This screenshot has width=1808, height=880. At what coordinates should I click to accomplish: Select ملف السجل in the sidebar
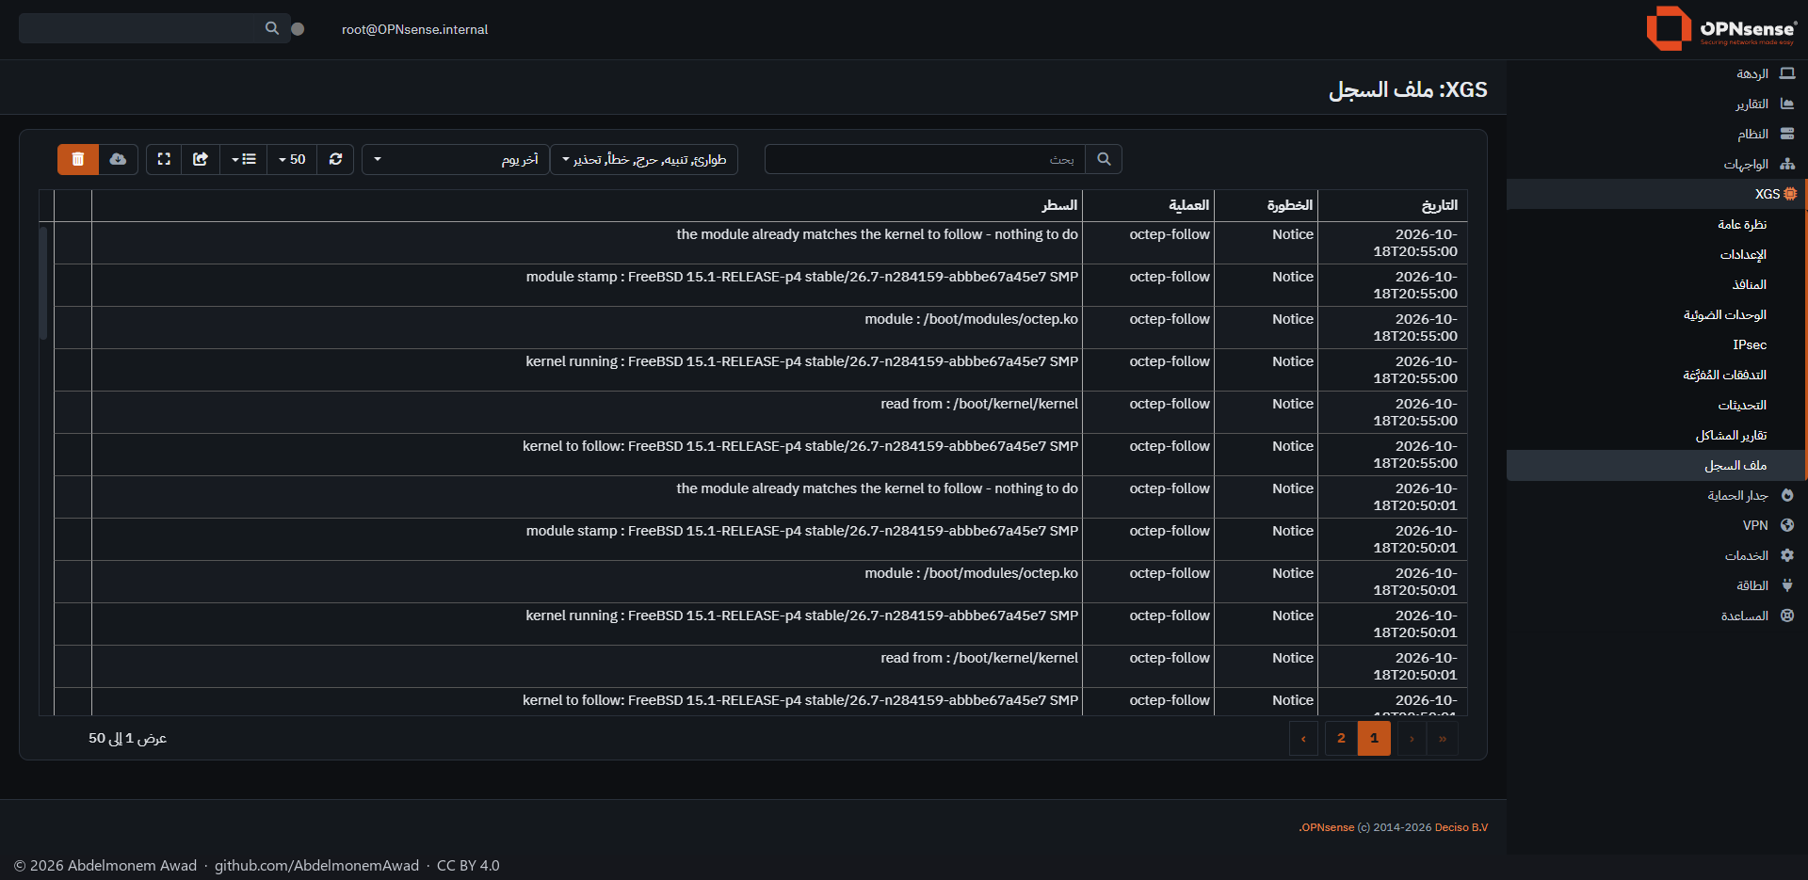point(1656,465)
